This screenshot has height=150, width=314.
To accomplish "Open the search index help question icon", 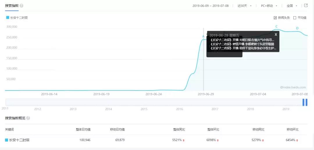I will [22, 6].
